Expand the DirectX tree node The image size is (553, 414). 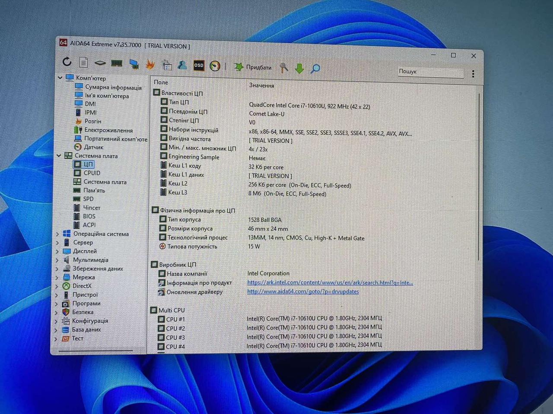point(57,286)
